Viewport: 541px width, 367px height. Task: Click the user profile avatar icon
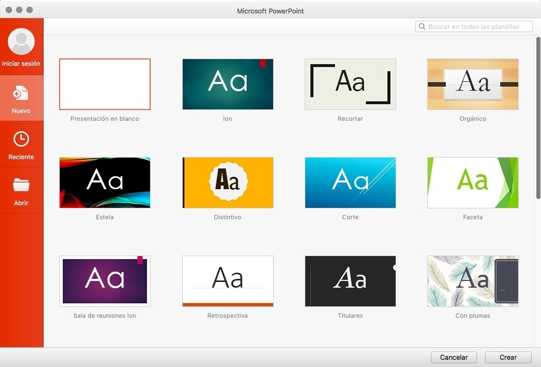click(21, 41)
